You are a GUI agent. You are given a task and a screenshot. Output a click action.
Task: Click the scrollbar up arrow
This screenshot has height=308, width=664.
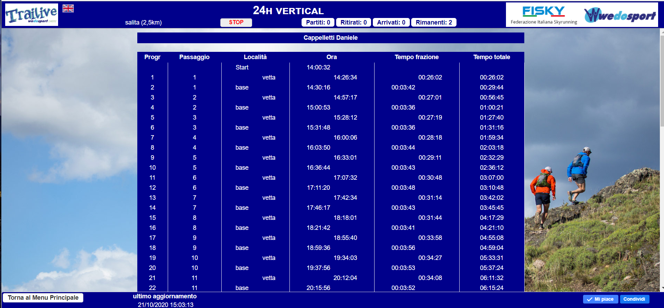click(x=662, y=32)
